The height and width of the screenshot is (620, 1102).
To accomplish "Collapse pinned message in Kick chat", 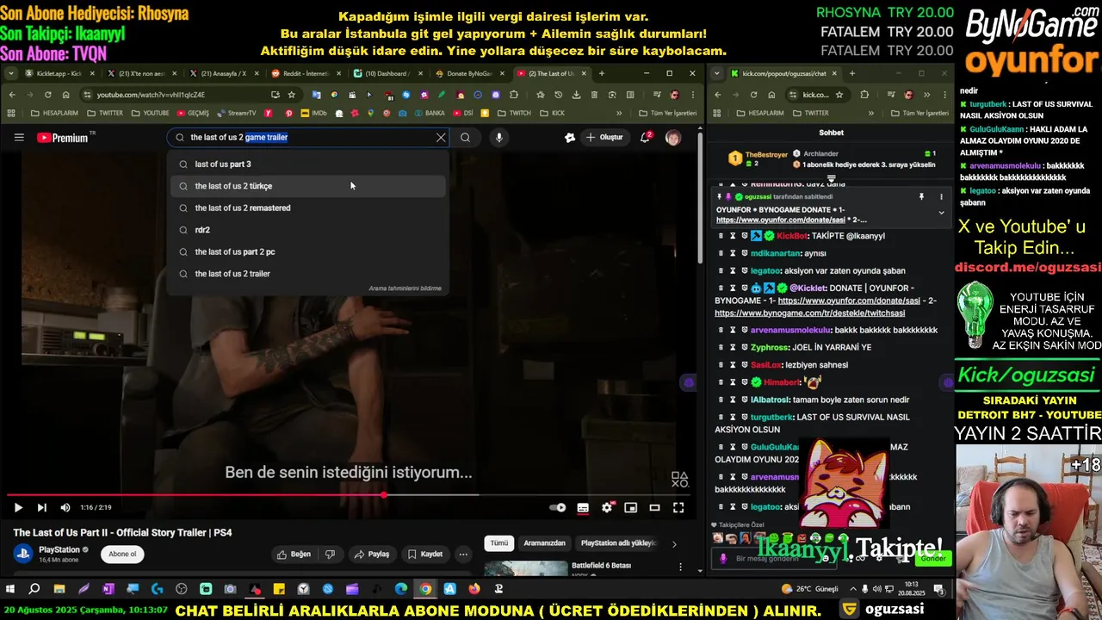I will (941, 213).
